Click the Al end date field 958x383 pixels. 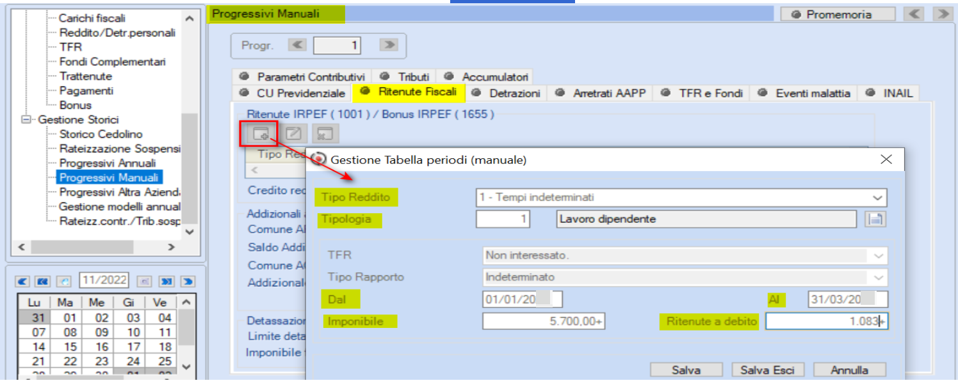click(x=848, y=299)
